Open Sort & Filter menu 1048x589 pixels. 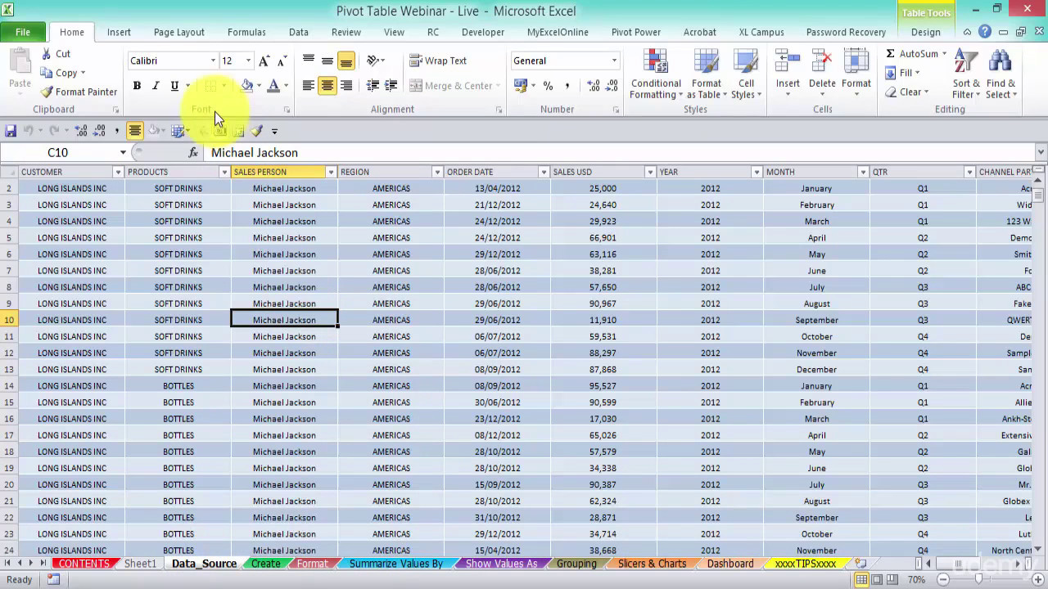[x=966, y=74]
